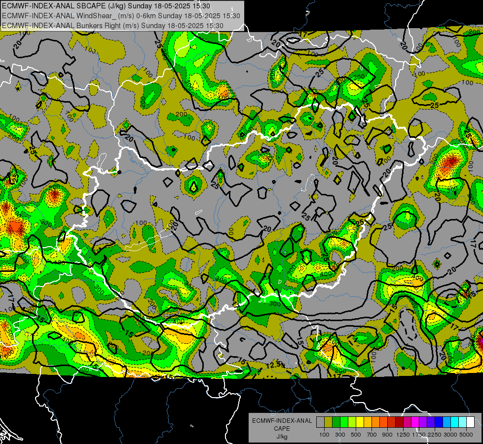This screenshot has height=444, width=483.
Task: Click the '100' tick label under legend
Action: [324, 435]
